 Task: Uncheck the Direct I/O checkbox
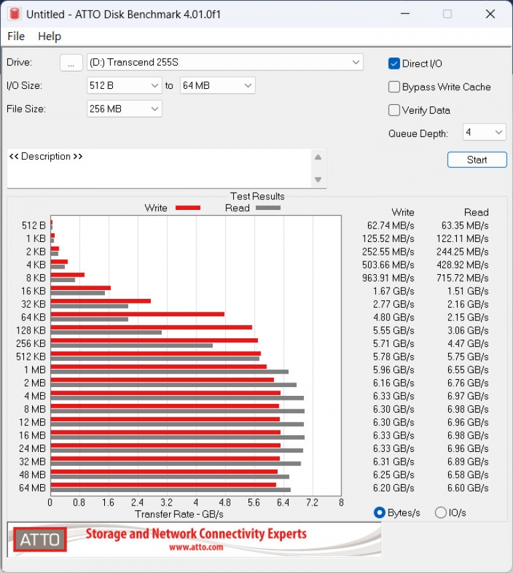pos(394,64)
